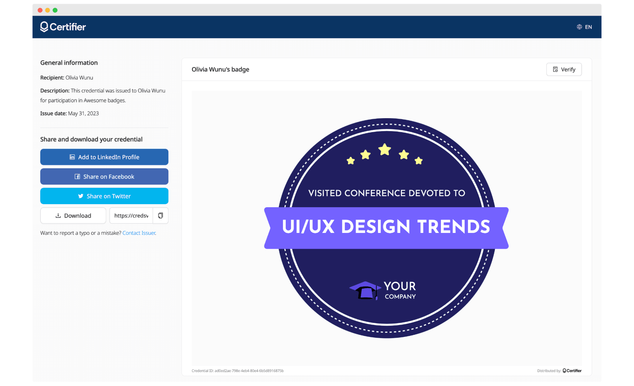Copy credential link with clipboard icon
The height and width of the screenshot is (386, 634).
pyautogui.click(x=160, y=216)
